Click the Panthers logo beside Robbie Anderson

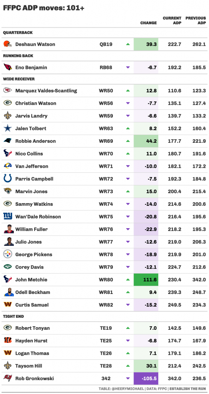[x=8, y=141]
